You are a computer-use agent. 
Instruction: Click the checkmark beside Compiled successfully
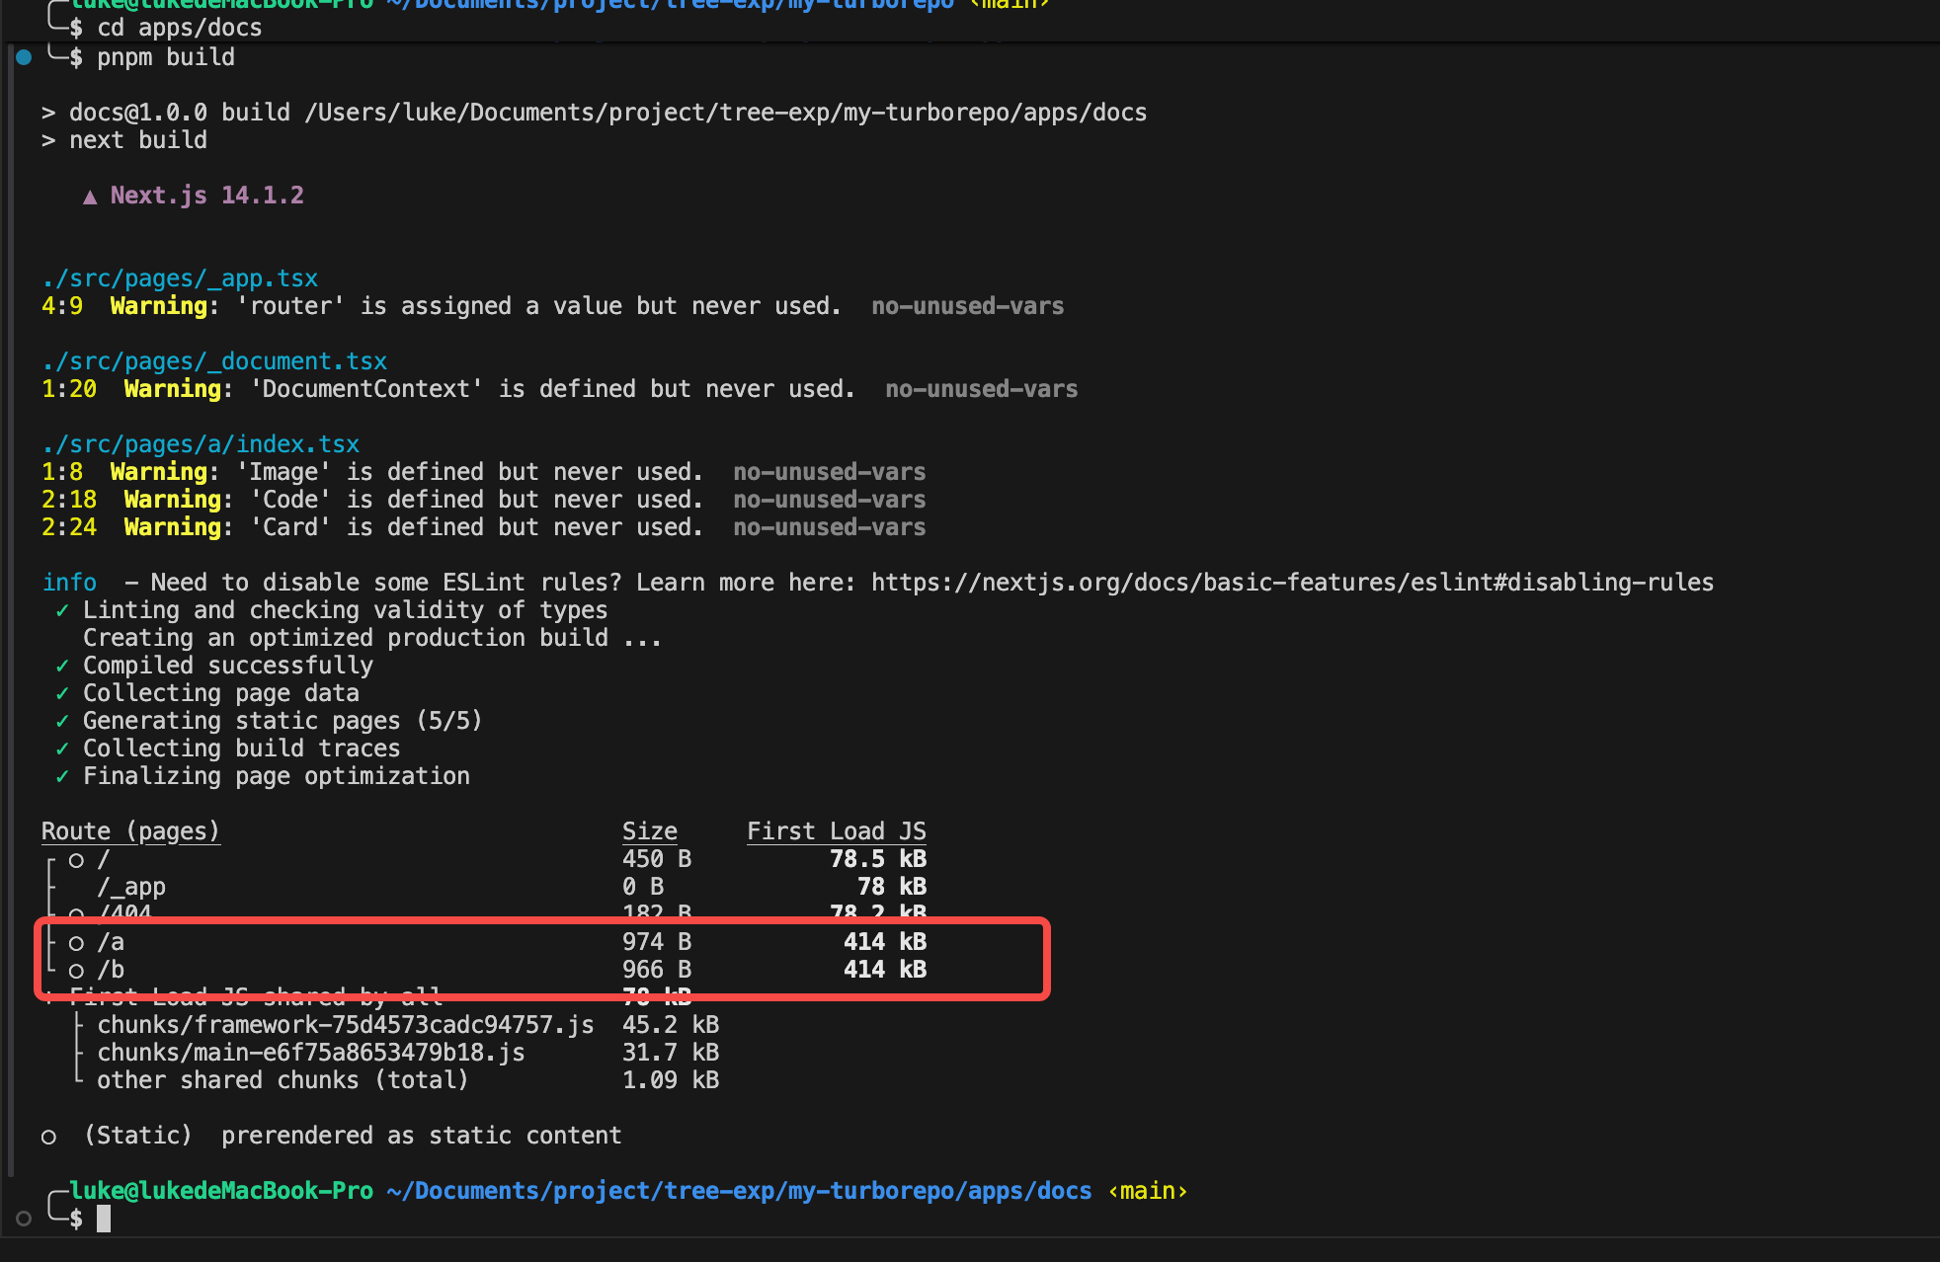coord(62,667)
